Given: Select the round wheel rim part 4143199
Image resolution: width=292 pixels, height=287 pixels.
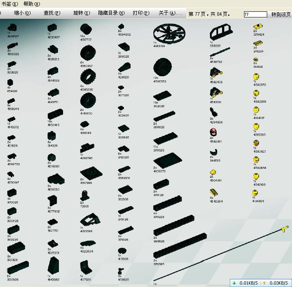Looking at the screenshot, I should [170, 34].
